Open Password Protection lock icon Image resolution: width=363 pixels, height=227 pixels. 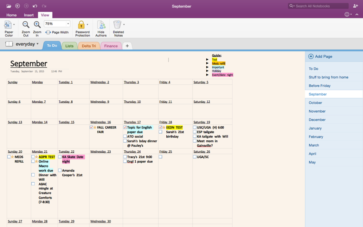(x=81, y=25)
